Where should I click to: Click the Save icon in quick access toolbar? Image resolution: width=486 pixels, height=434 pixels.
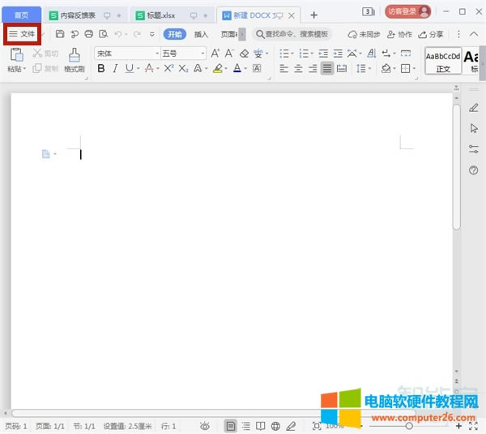(60, 34)
